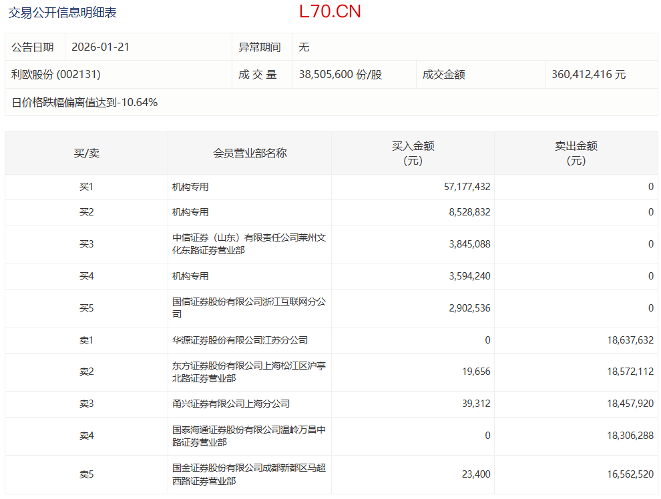Click the buy amount 57,177,432

[467, 187]
